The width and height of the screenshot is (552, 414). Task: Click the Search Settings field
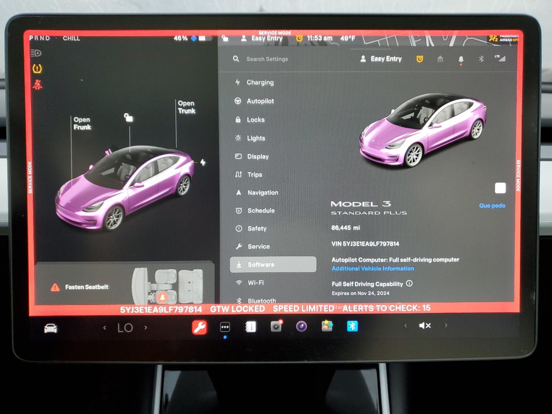point(267,59)
